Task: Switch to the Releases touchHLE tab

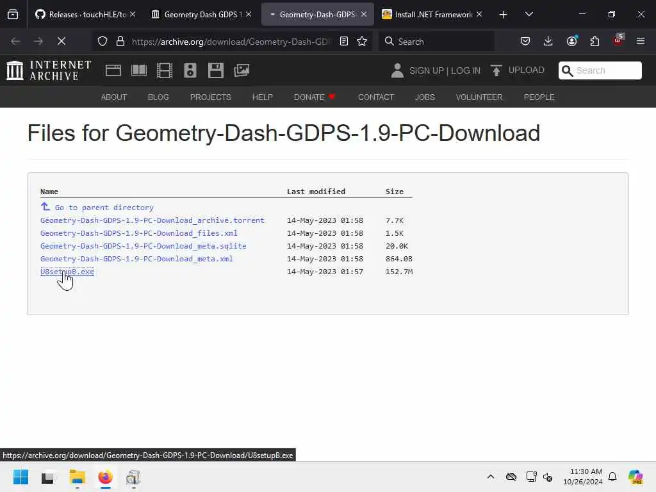Action: [81, 15]
